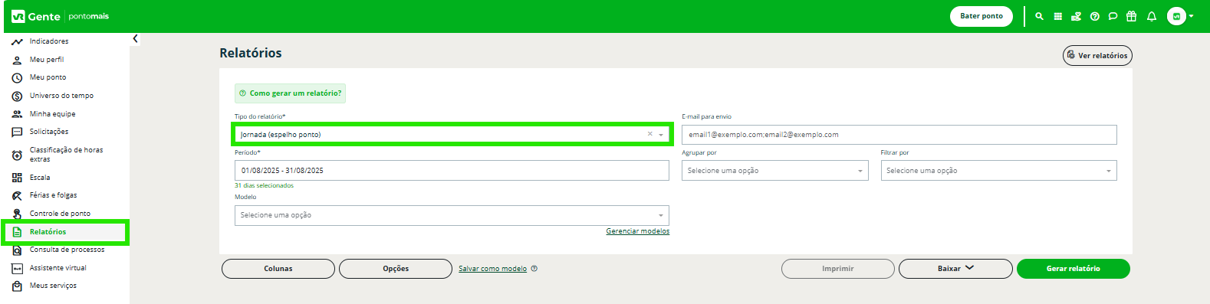Go to Meu perfil

click(47, 60)
